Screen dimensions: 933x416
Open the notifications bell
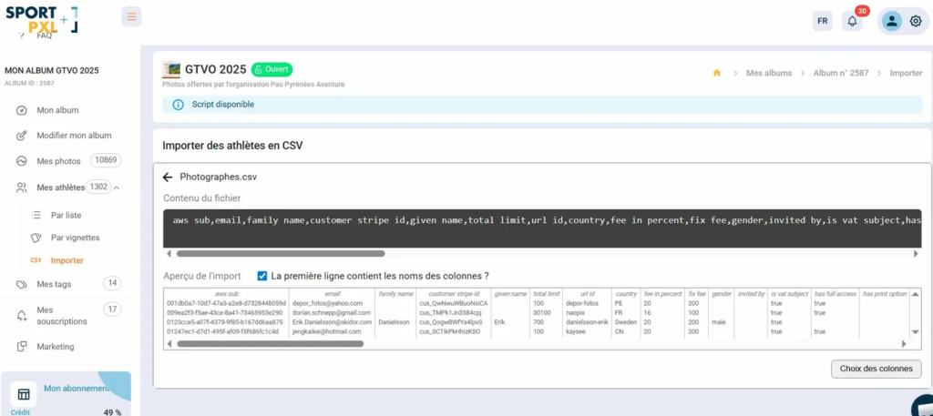[x=852, y=21]
